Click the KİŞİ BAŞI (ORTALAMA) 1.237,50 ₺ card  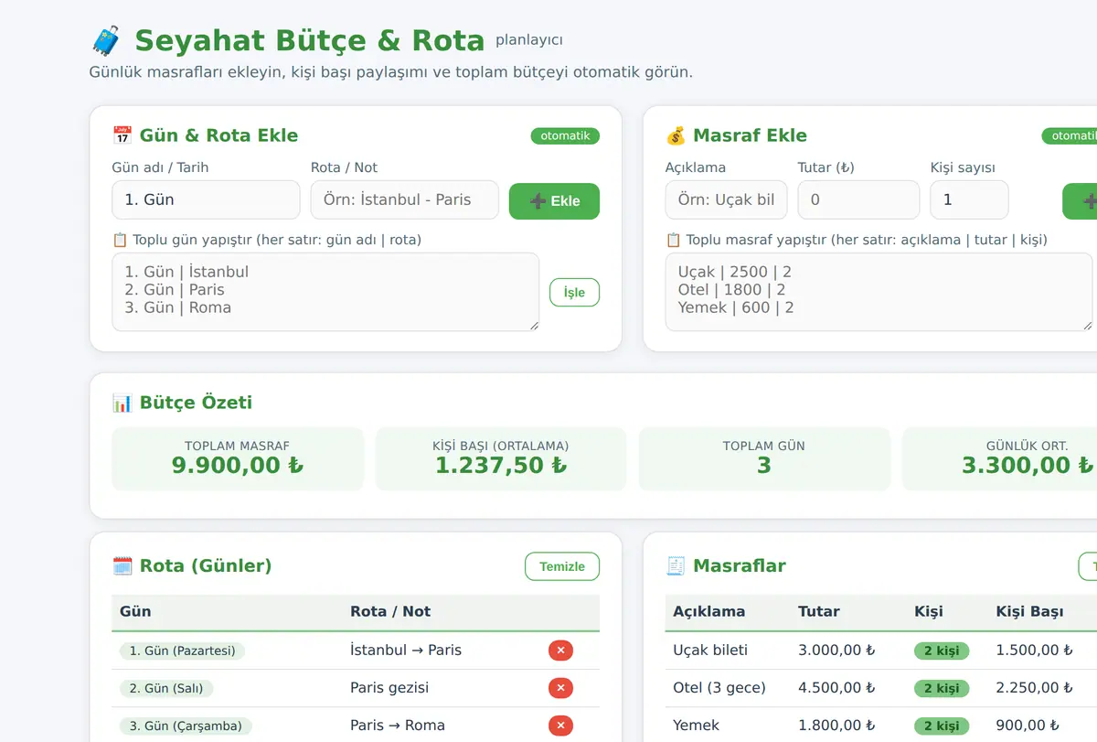click(x=501, y=458)
